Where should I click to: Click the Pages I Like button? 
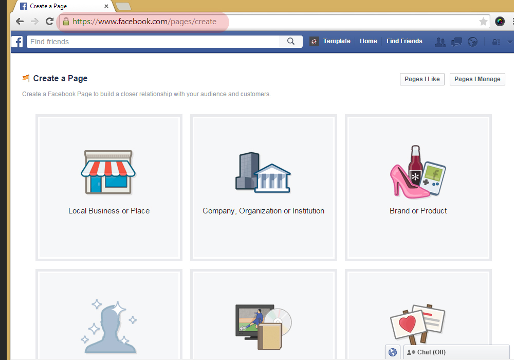tap(422, 79)
